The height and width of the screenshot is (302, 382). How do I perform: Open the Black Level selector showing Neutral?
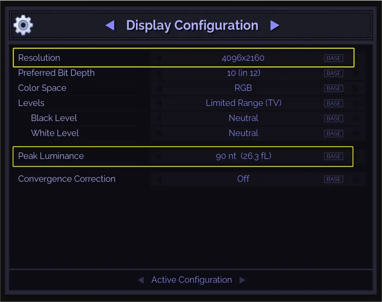244,118
